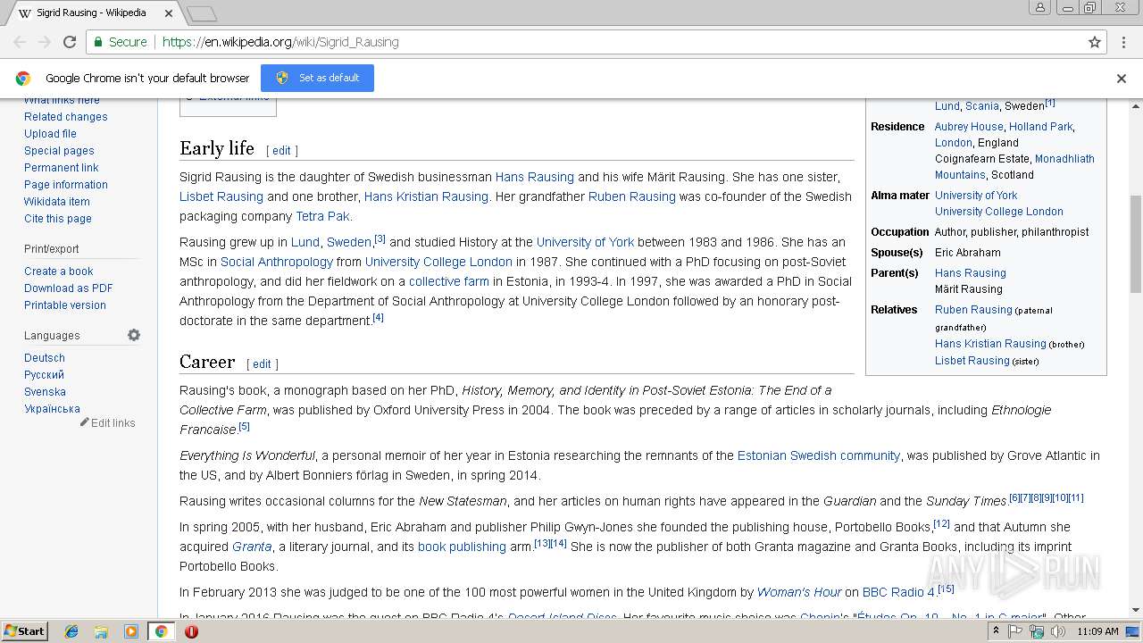Open Page information sidebar link
The width and height of the screenshot is (1143, 643).
(66, 185)
